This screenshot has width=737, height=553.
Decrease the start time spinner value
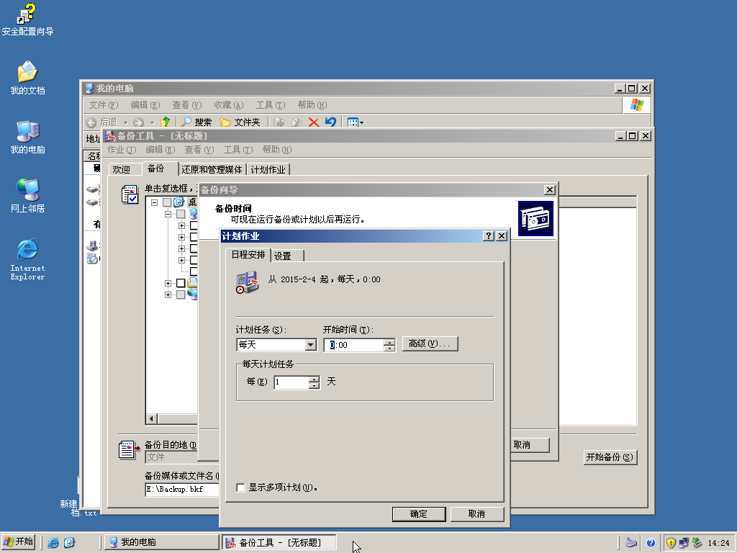pyautogui.click(x=389, y=349)
